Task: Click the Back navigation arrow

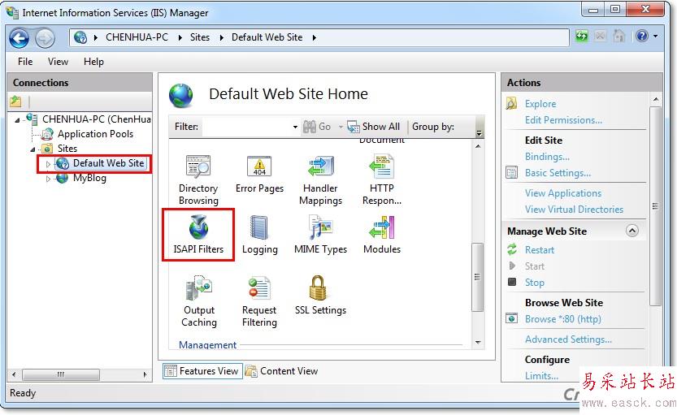Action: [20, 38]
